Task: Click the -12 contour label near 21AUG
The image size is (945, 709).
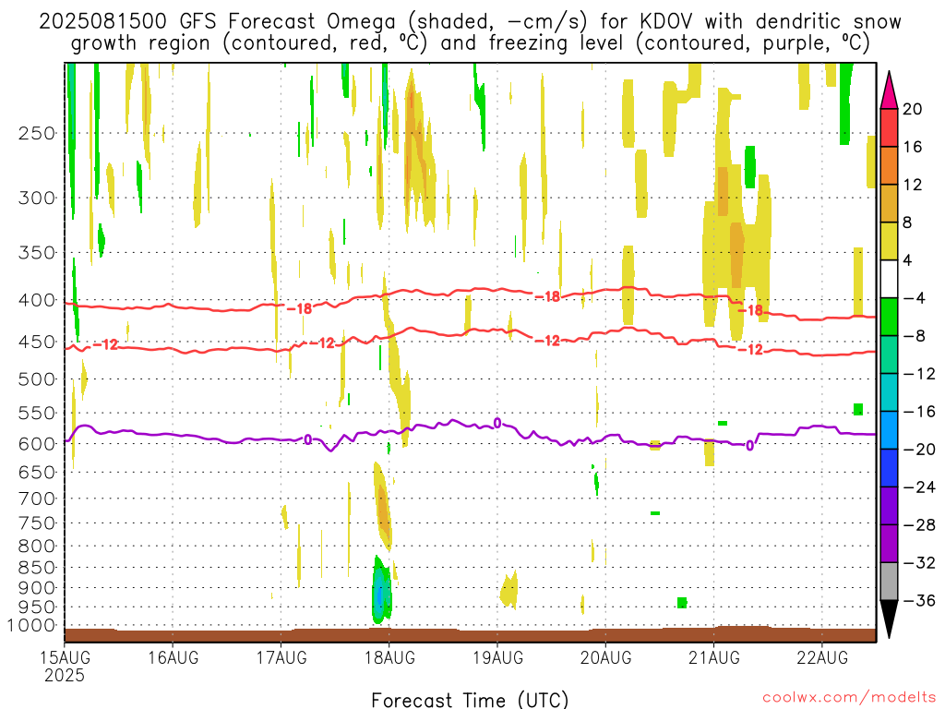Action: click(750, 350)
